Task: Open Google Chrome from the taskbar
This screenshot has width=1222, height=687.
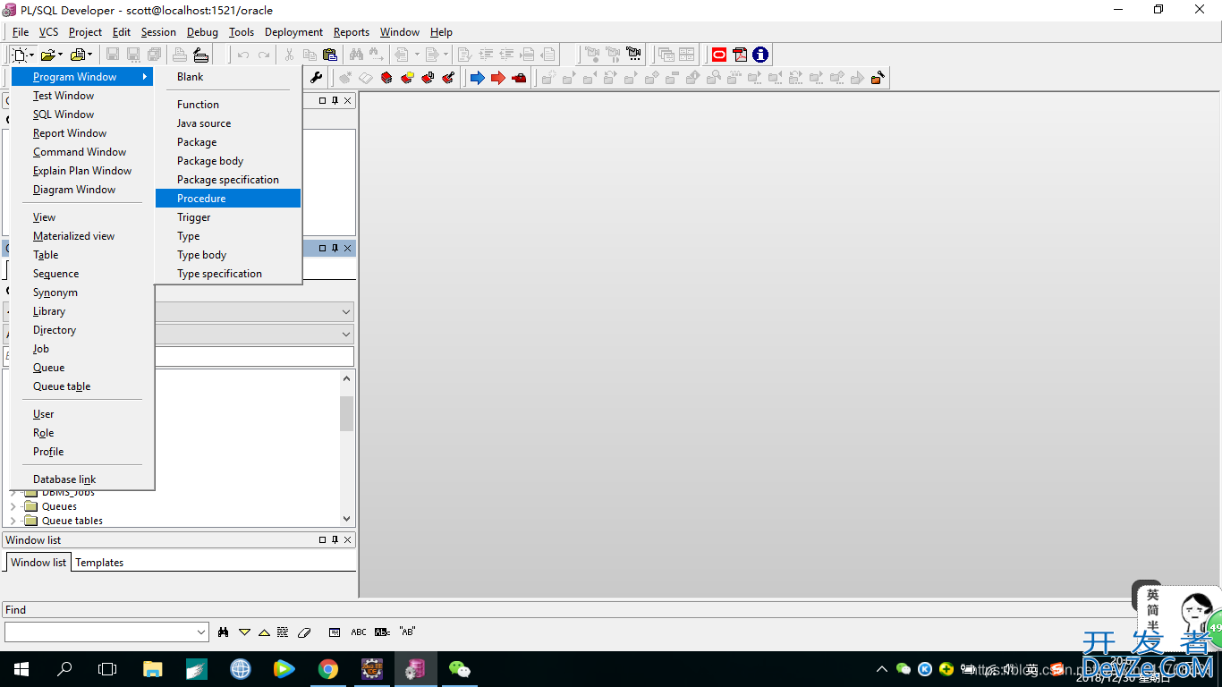Action: (328, 668)
